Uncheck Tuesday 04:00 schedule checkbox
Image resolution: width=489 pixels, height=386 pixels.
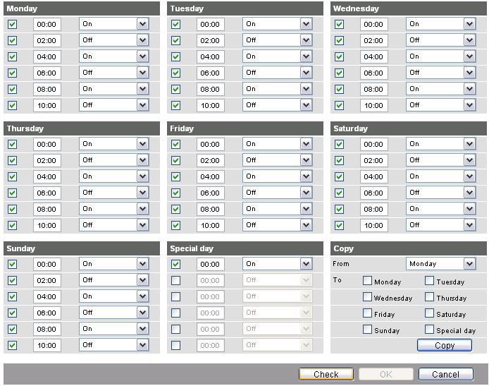[x=175, y=57]
